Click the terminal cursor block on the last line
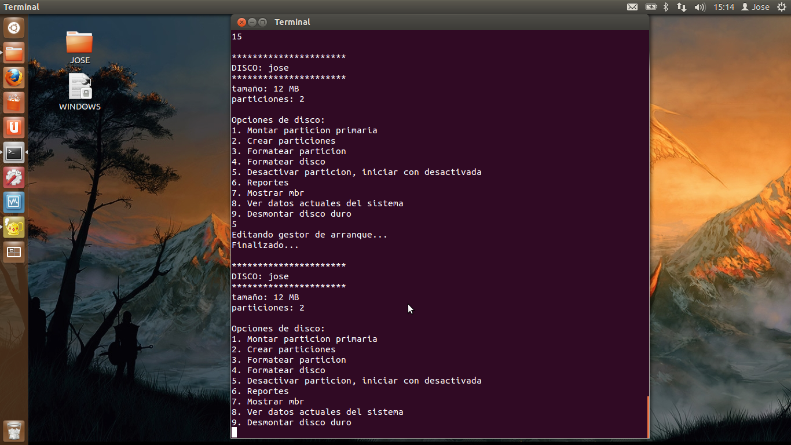The width and height of the screenshot is (791, 445). [234, 432]
